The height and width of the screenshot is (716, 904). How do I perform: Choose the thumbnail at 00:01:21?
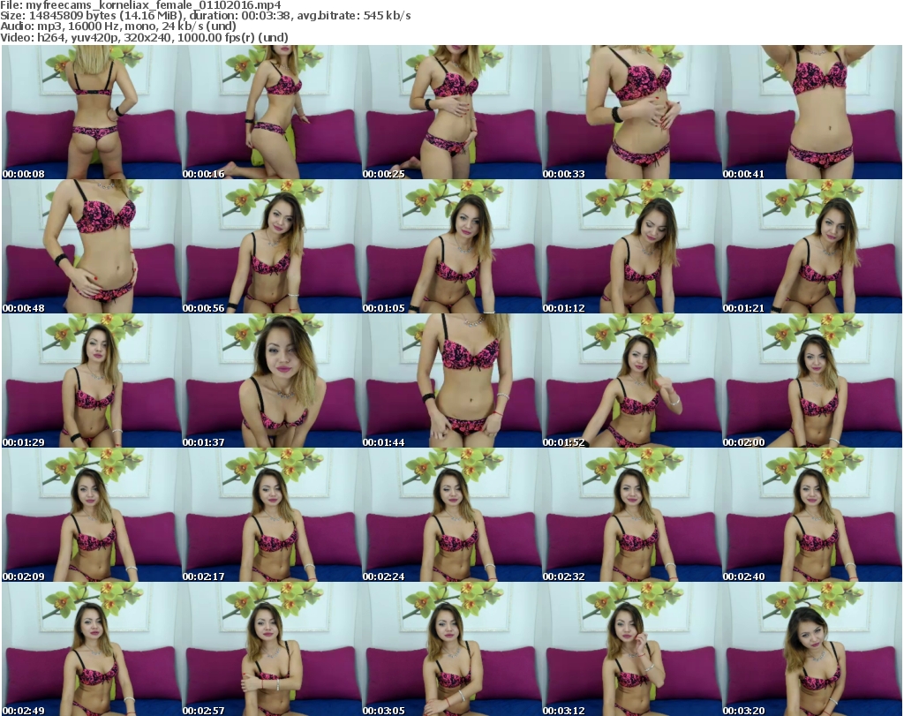(812, 246)
